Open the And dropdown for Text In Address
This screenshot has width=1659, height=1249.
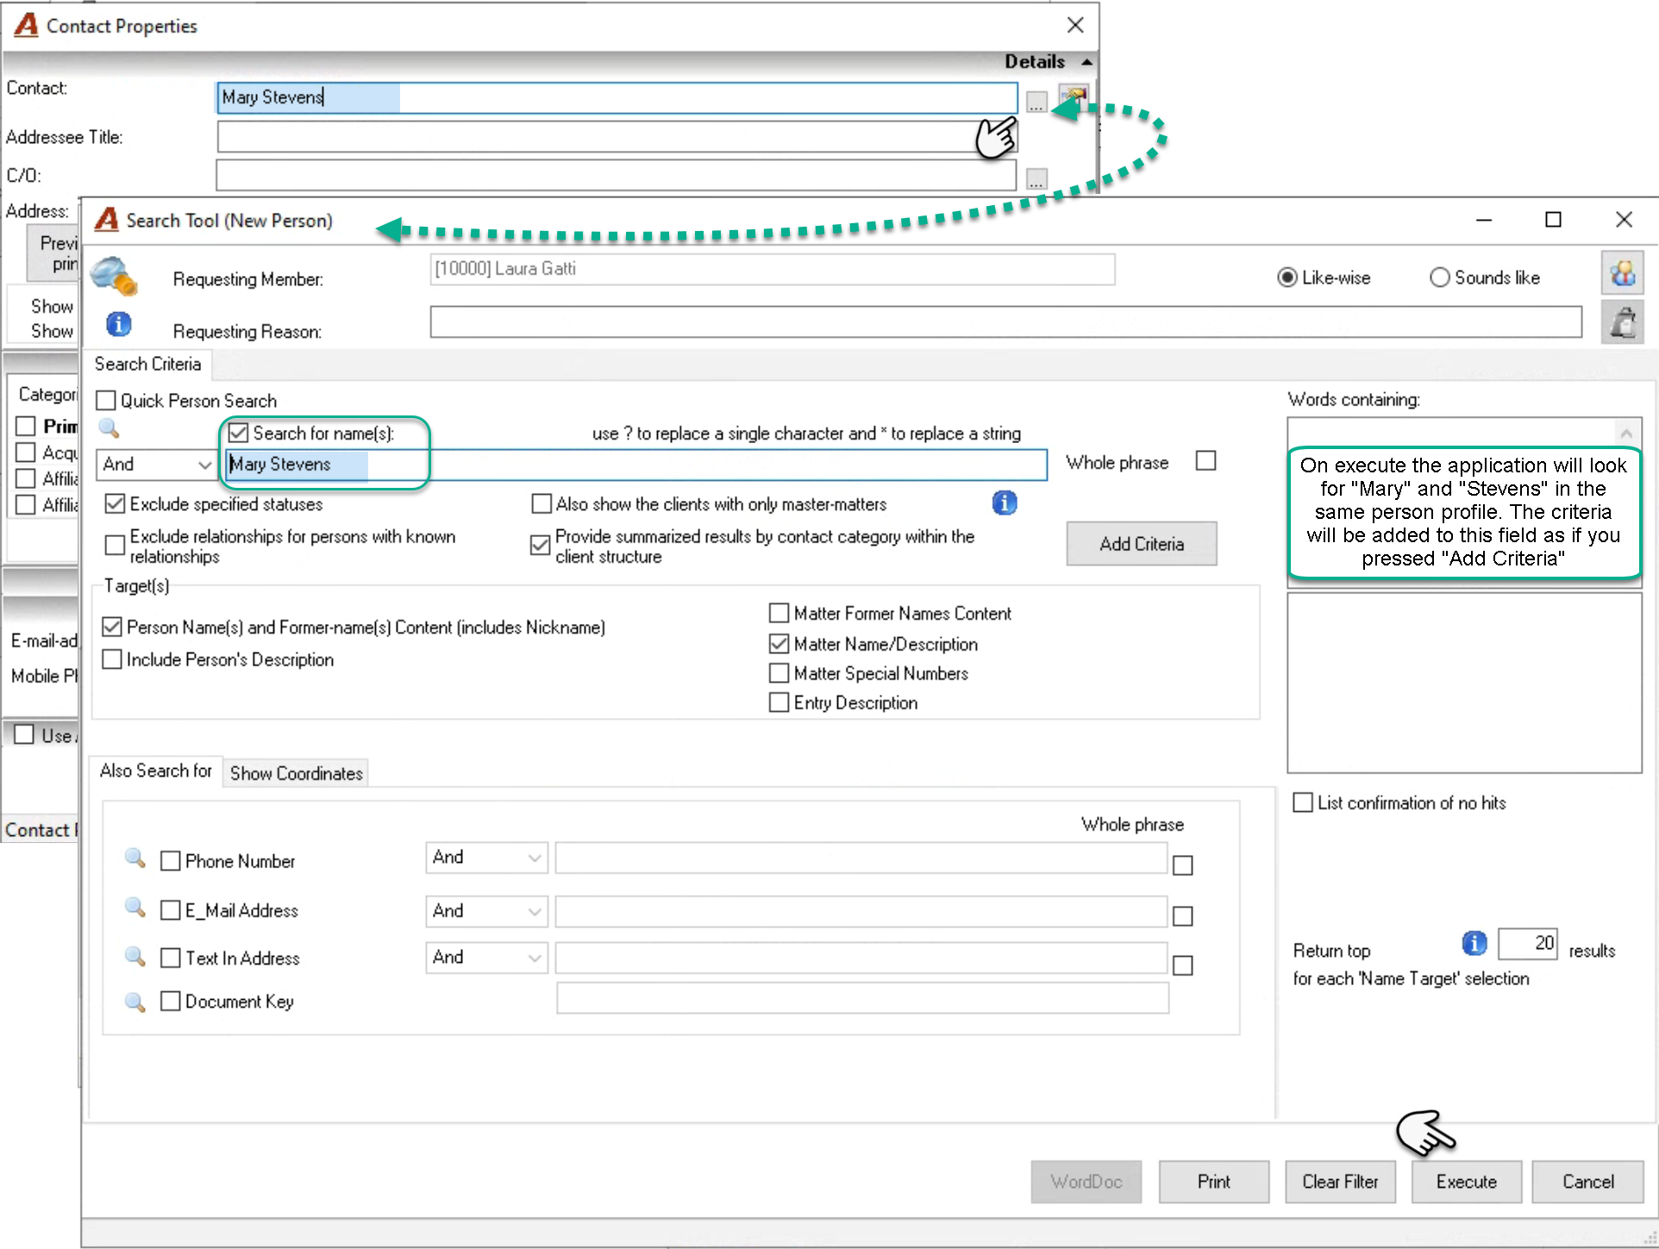tap(486, 958)
